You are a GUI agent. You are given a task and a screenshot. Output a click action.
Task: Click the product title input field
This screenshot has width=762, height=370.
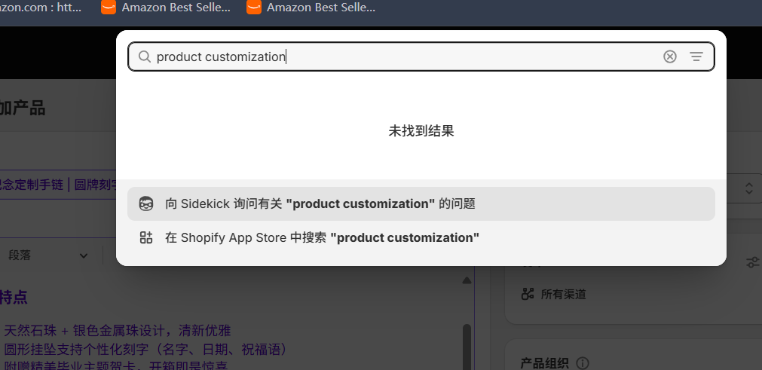point(58,185)
